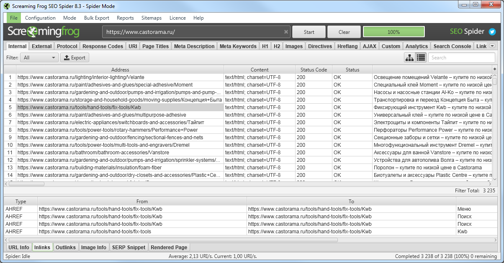Select the rotary-hammers/Performance+Power URL row
The image size is (504, 263).
point(248,130)
